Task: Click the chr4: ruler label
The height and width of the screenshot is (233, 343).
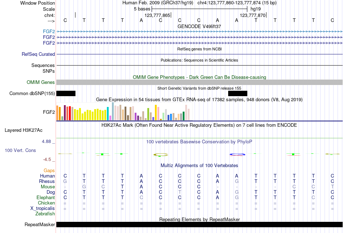Action: [x=49, y=15]
